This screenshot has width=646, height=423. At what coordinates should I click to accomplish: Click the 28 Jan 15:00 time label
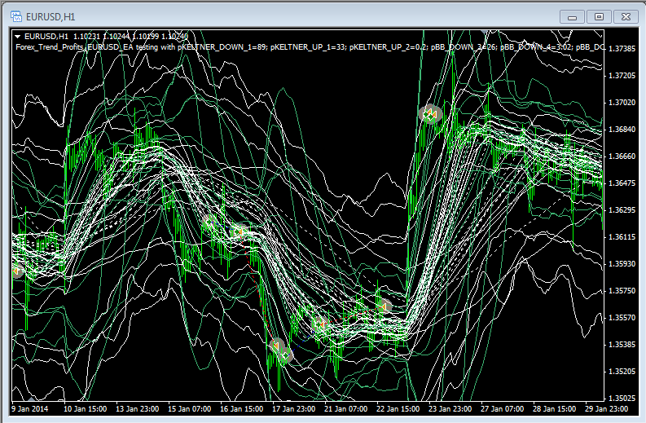tap(554, 409)
